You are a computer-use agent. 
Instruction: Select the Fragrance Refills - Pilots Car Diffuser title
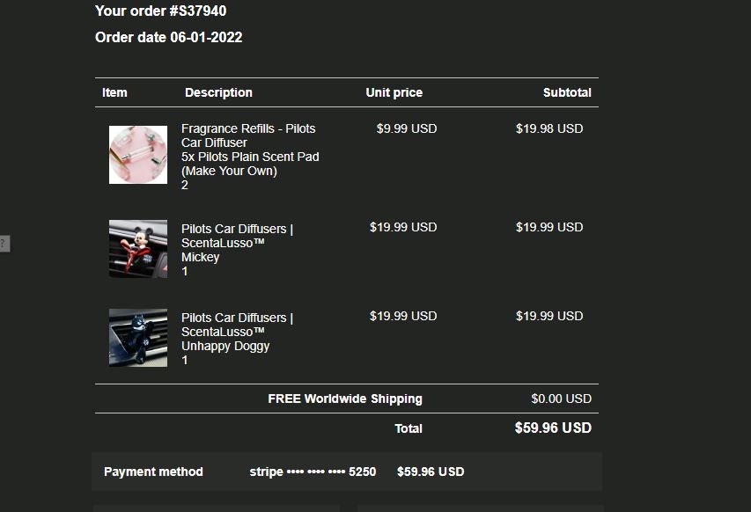pyautogui.click(x=248, y=135)
